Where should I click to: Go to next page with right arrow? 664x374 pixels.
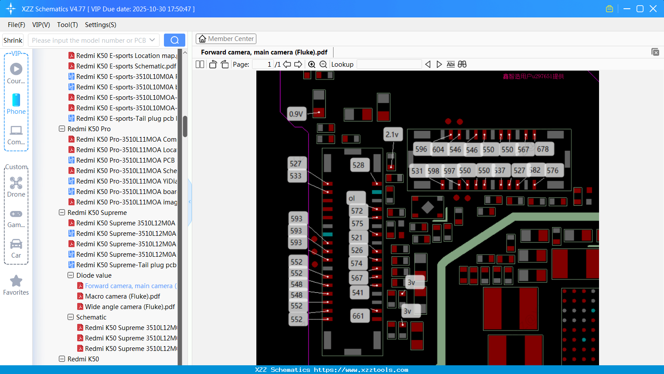(298, 65)
